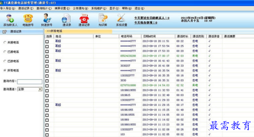This screenshot has width=254, height=137.
Task: Sort by the 通话时长 column header
Action: coord(183,36)
